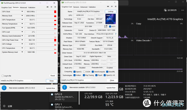Screen dimensions: 187x110
Task: Toggle the Ray Tracing checkbox
Action: point(84,75)
